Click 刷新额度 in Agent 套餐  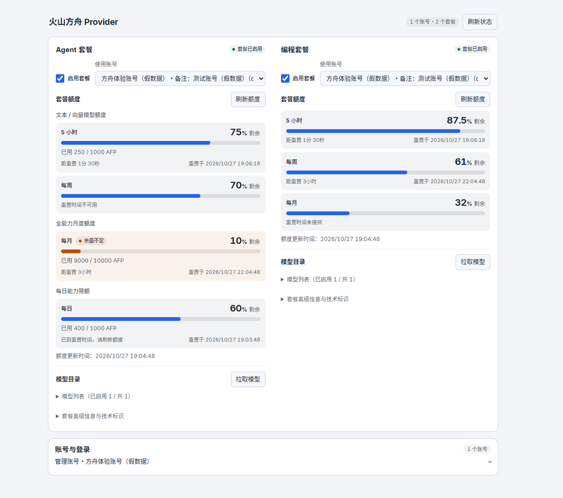coord(248,99)
